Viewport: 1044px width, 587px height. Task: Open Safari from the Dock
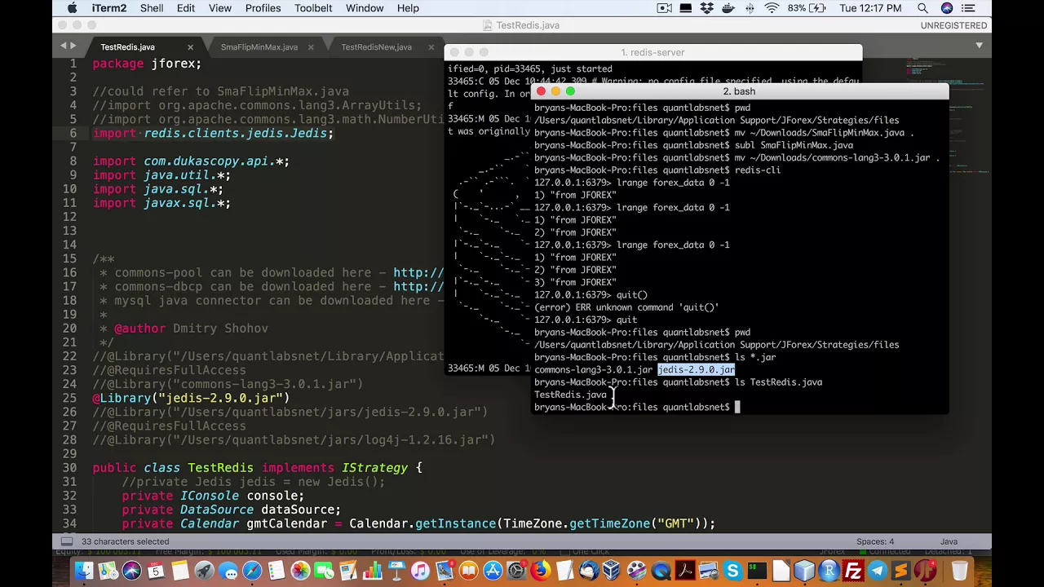pos(252,571)
